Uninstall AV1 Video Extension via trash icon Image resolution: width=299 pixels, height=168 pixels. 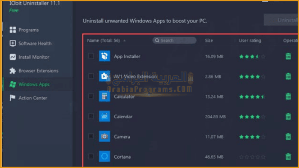click(x=288, y=76)
